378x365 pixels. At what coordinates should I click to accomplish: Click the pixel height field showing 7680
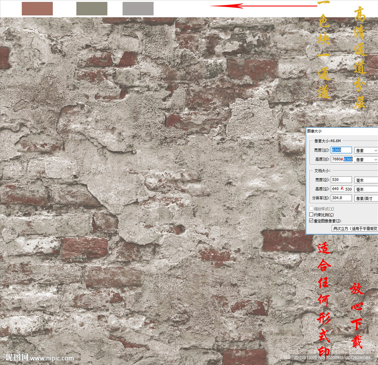point(341,159)
